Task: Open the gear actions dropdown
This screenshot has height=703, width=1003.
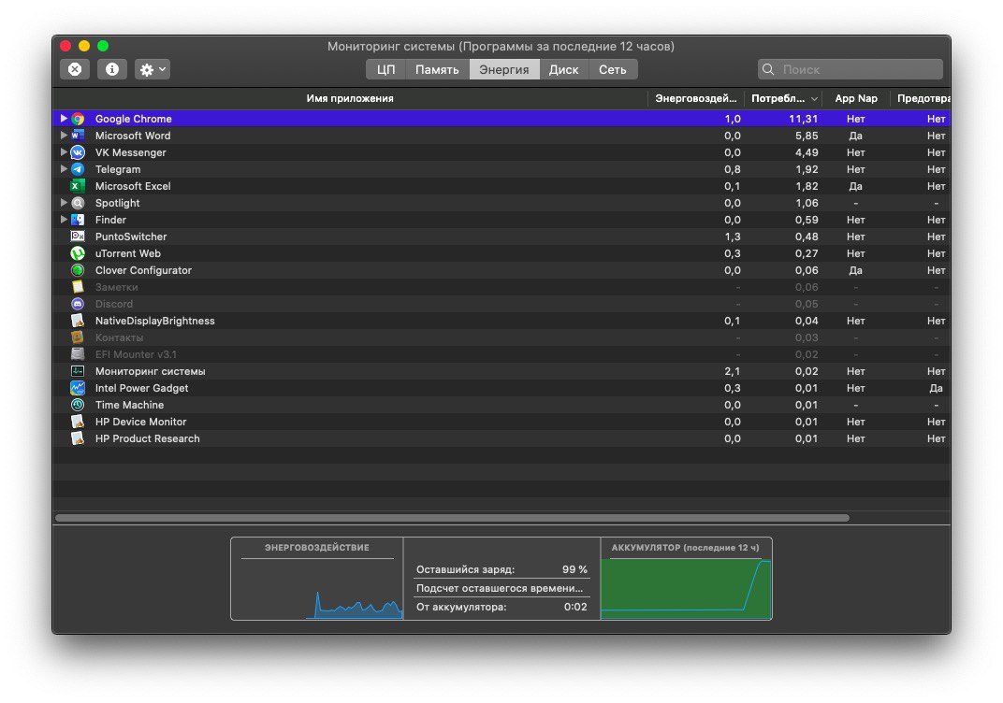Action: (x=153, y=69)
